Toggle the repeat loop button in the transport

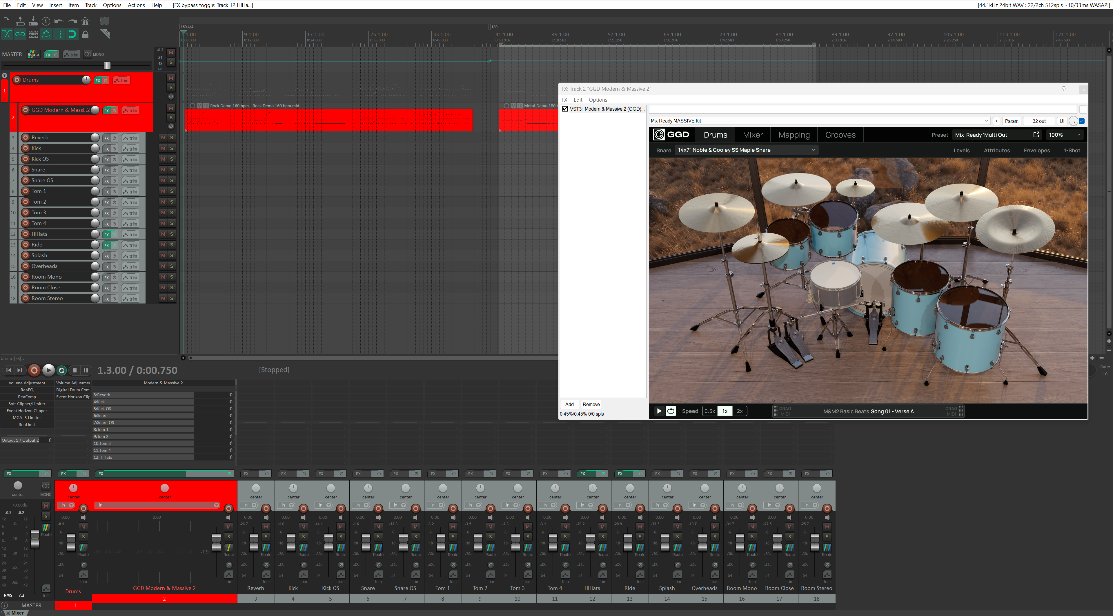pos(62,370)
